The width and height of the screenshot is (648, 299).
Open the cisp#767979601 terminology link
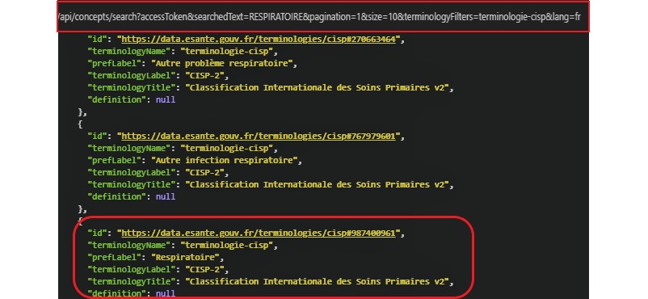click(259, 136)
